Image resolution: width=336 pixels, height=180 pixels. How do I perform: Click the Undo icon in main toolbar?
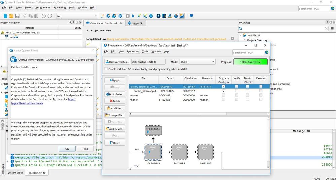[43, 16]
